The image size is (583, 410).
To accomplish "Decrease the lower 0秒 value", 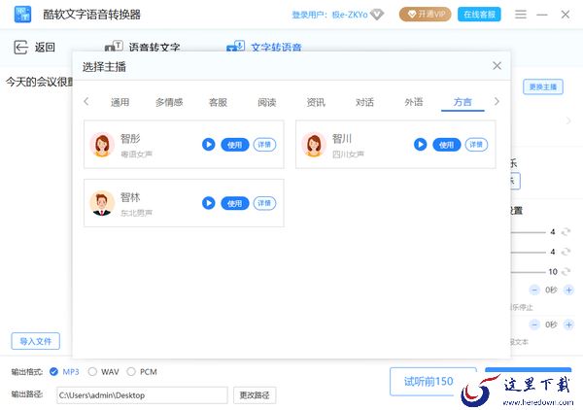I will pyautogui.click(x=534, y=325).
